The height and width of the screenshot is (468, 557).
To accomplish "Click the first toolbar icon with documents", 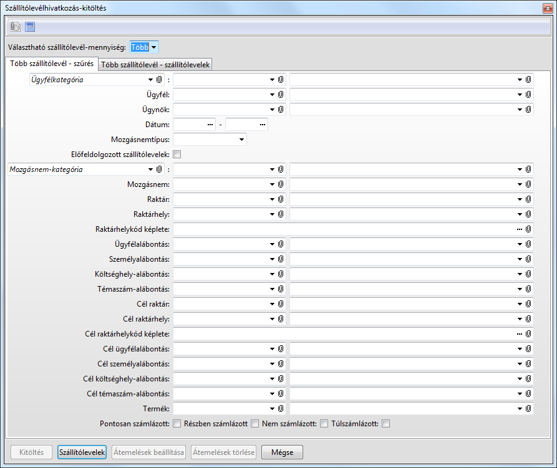I will [15, 27].
